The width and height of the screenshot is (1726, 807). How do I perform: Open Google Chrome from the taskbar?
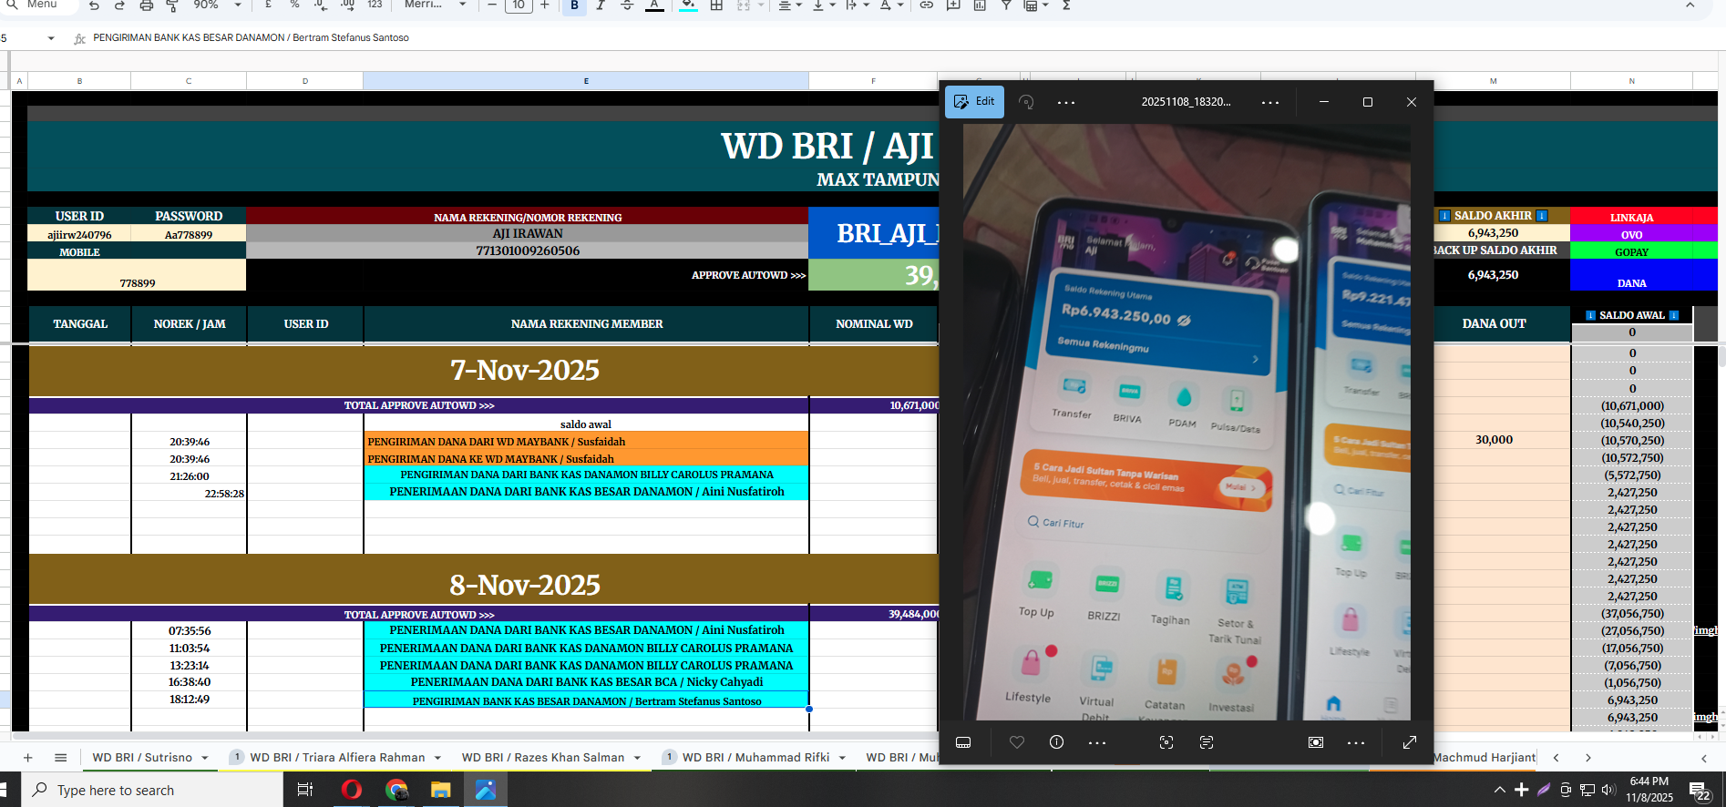coord(396,790)
